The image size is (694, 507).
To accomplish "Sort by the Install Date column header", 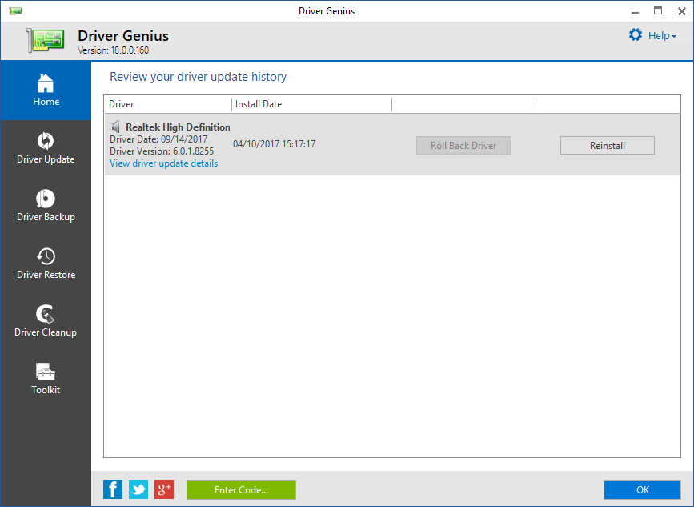I will point(312,104).
